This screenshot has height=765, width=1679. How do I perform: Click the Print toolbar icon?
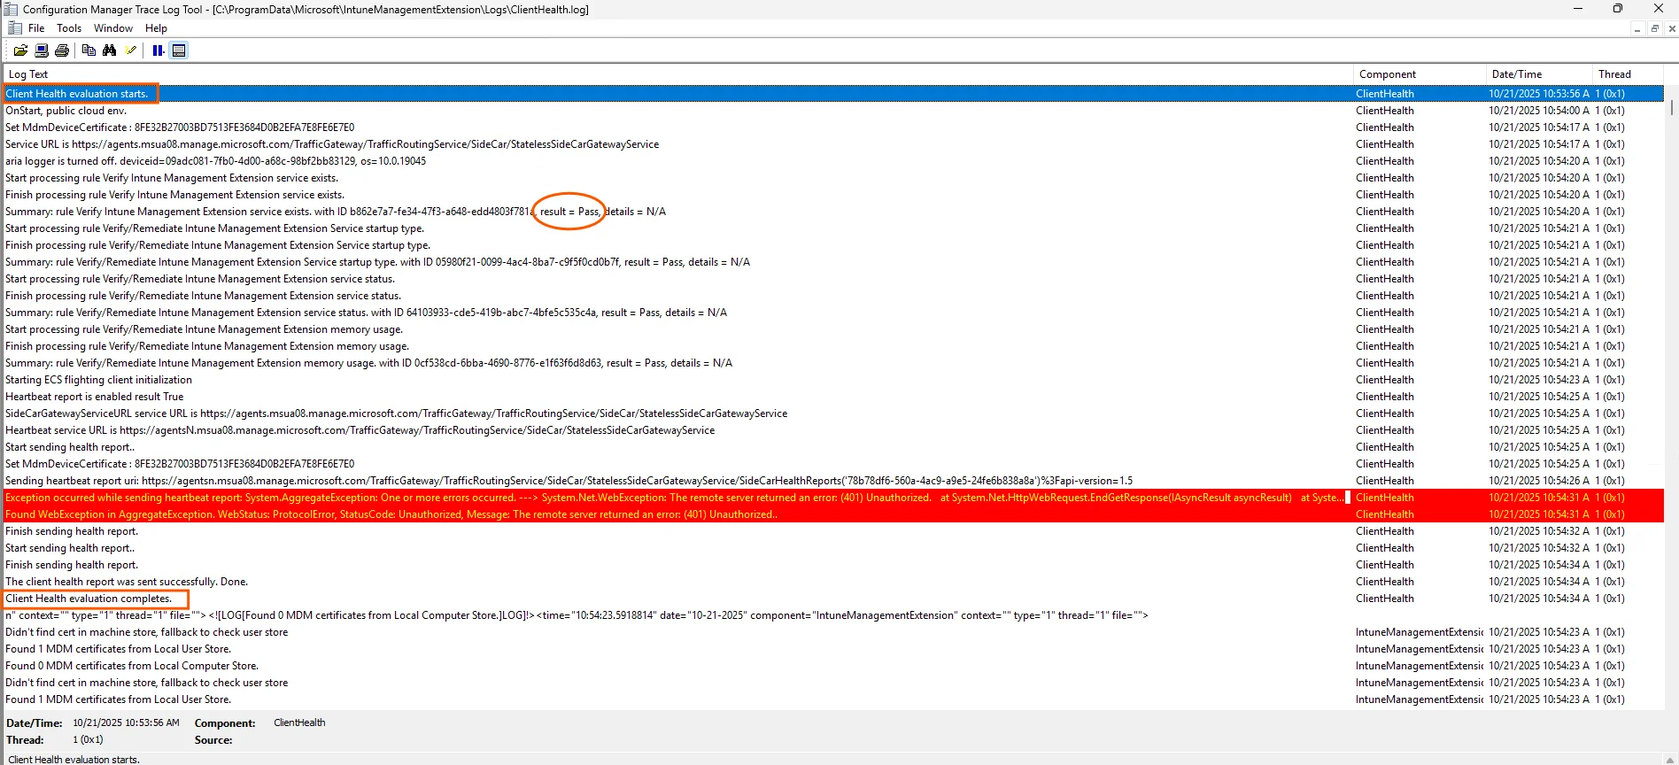tap(62, 50)
